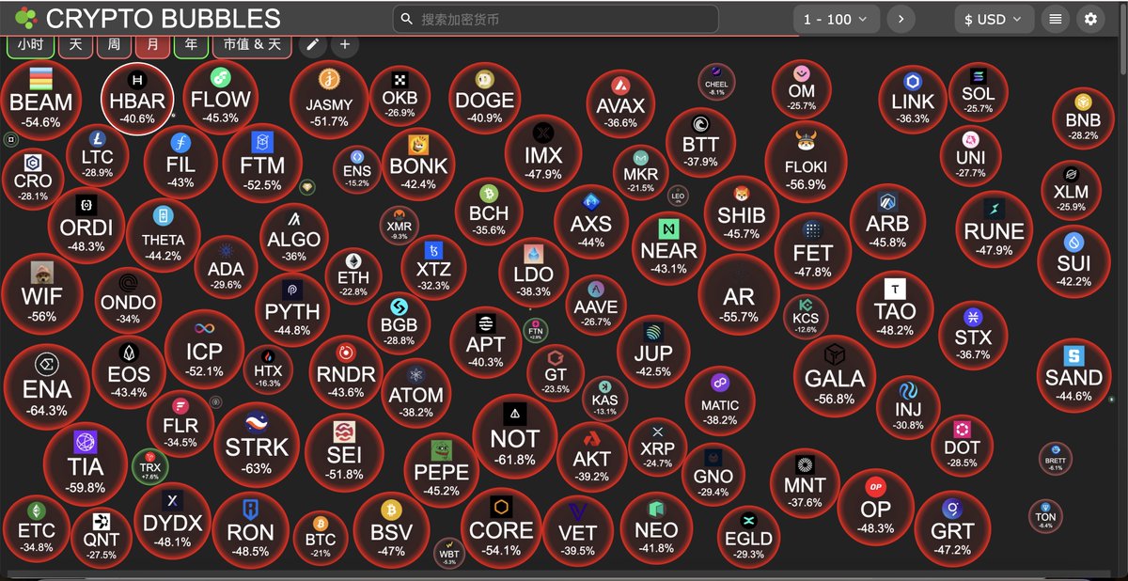
Task: Open the WIF bubble
Action: (42, 293)
